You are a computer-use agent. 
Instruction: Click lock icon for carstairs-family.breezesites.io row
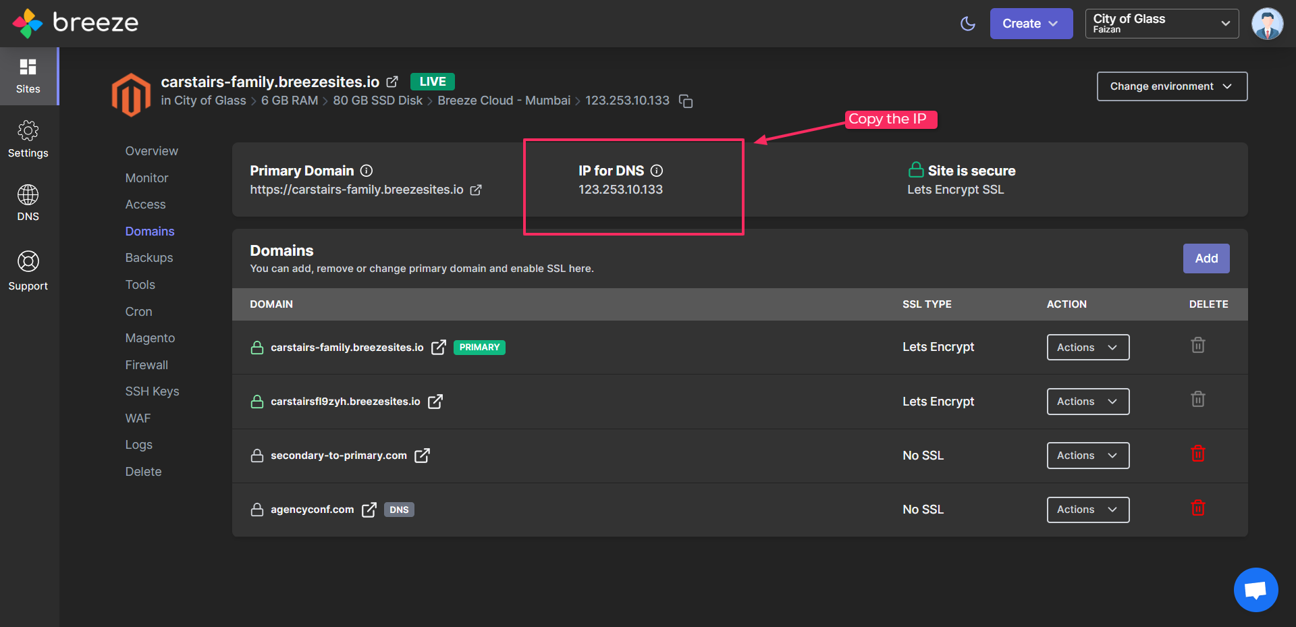click(x=257, y=348)
